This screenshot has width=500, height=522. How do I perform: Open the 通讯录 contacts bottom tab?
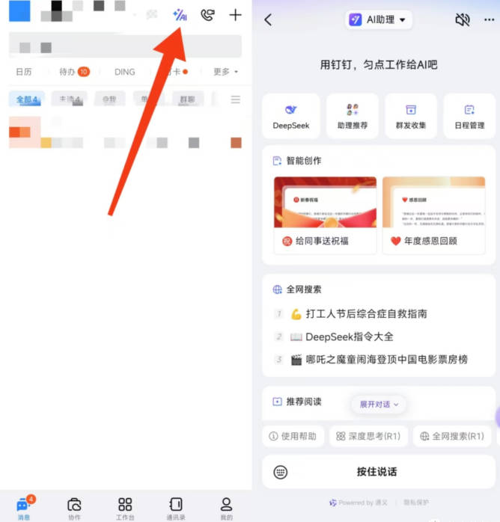click(x=176, y=508)
